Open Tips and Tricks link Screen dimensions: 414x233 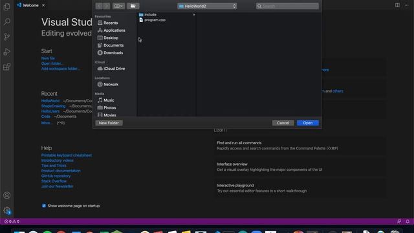[54, 166]
